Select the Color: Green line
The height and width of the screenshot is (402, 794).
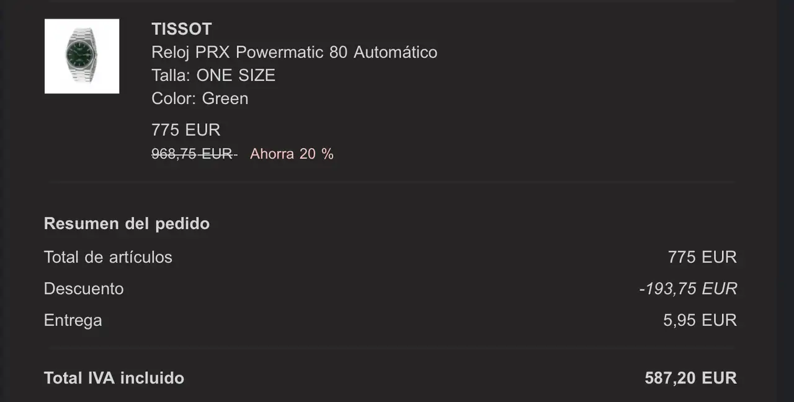200,98
